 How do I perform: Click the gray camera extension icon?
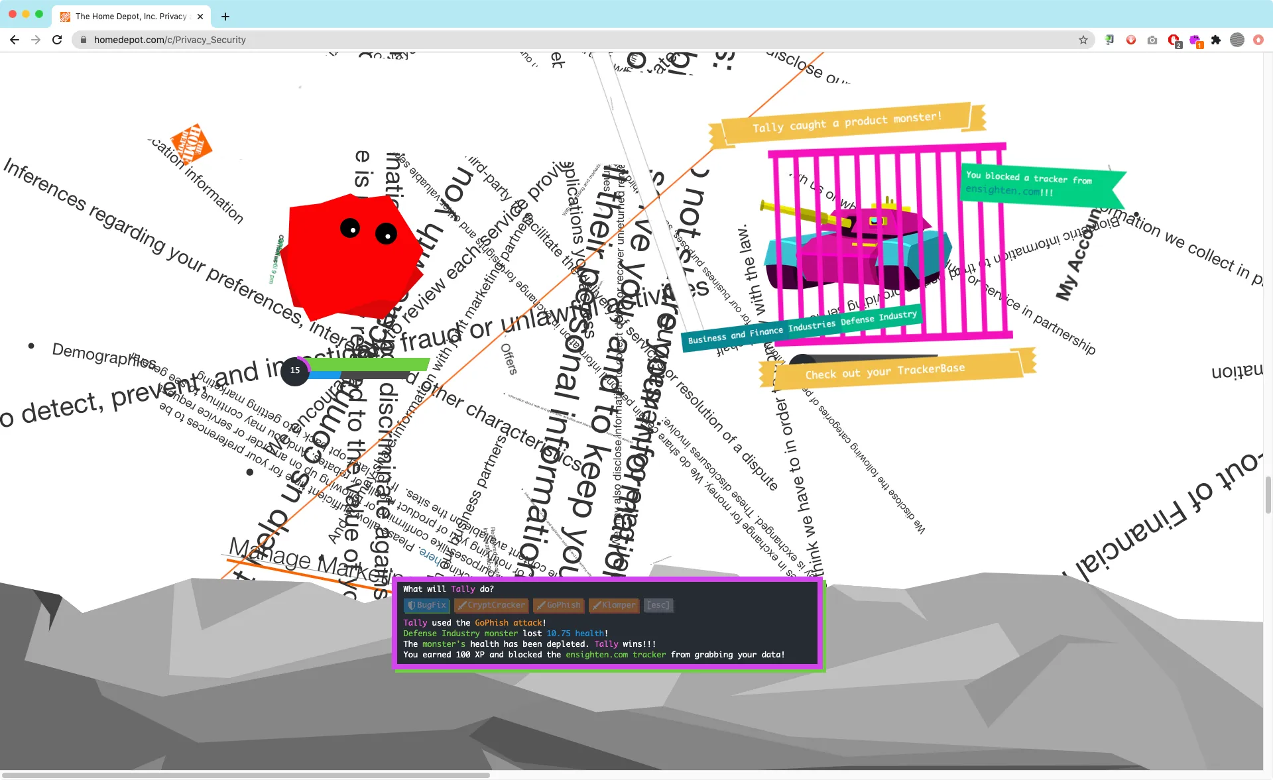[x=1152, y=40]
